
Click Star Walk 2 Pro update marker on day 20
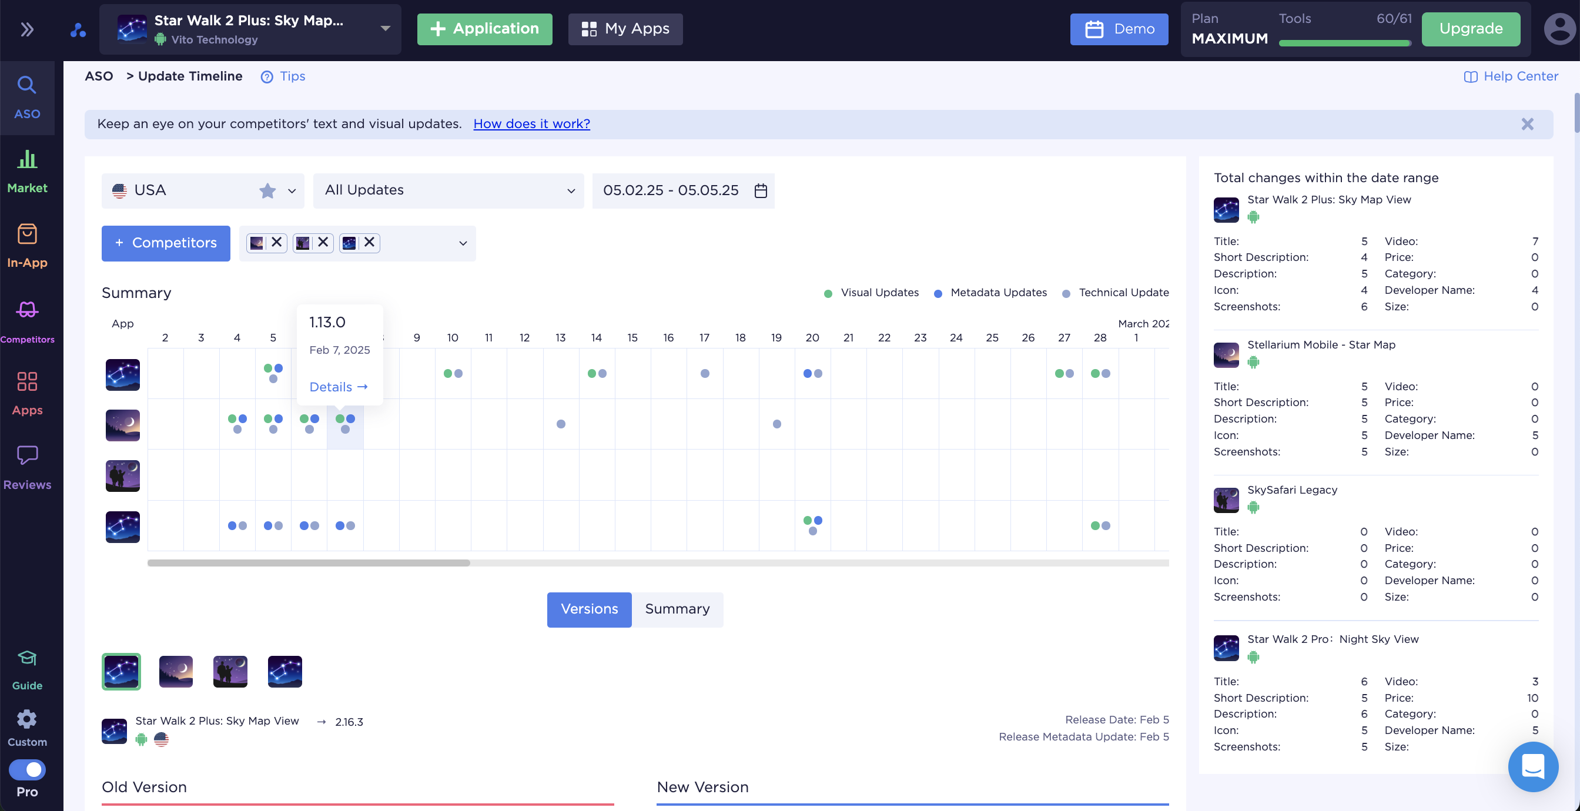[x=813, y=525]
